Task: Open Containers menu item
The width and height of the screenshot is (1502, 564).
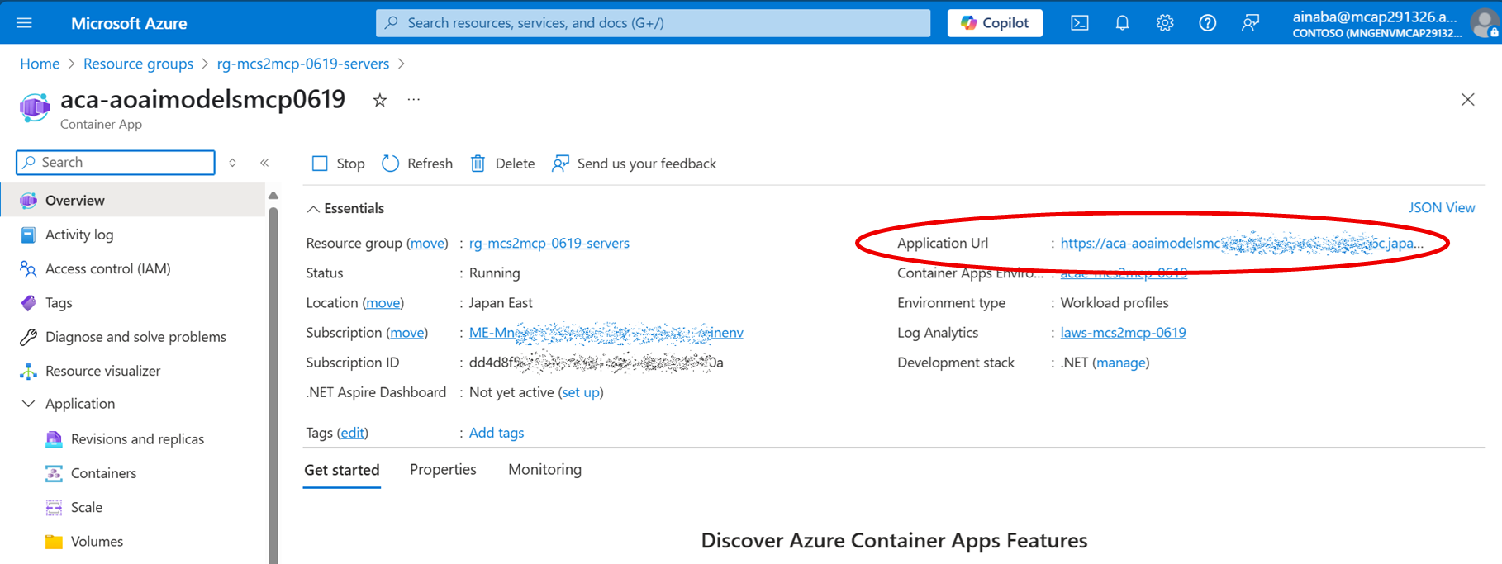Action: [103, 473]
